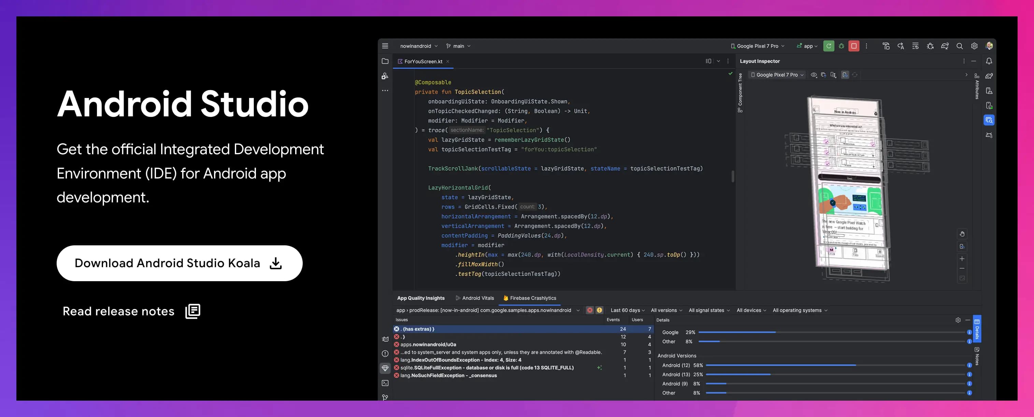The width and height of the screenshot is (1034, 417).
Task: Open the Running Devices icon in right sidebar
Action: (989, 105)
